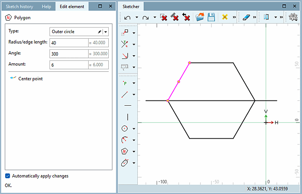The height and width of the screenshot is (194, 302).
Task: Expand dimension tool dropdown arrow
Action: coord(134,67)
